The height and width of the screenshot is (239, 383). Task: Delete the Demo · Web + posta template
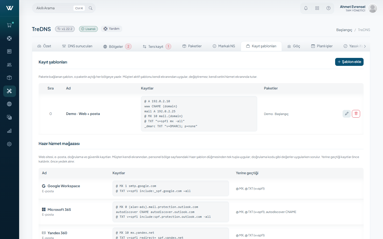356,114
